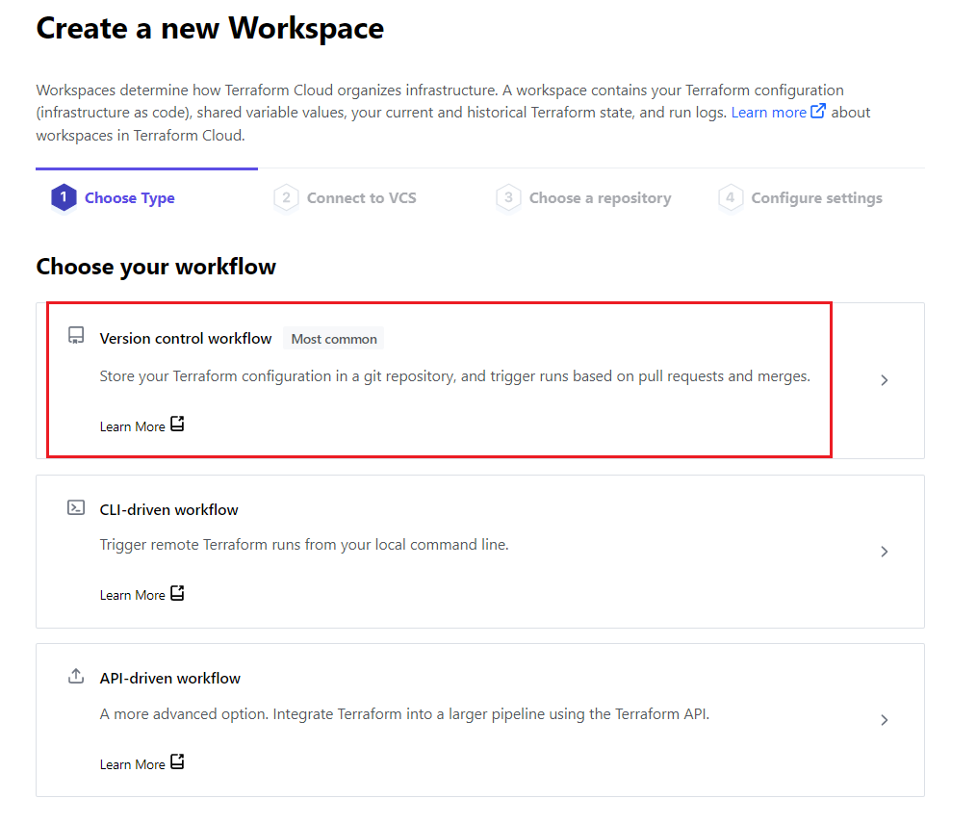Image resolution: width=977 pixels, height=825 pixels.
Task: Click text 'Trigger remote Terraform runs from your local command line.'
Action: pos(304,545)
